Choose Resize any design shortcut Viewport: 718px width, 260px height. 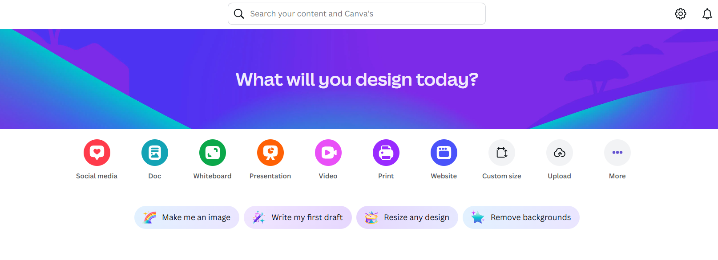tap(407, 217)
